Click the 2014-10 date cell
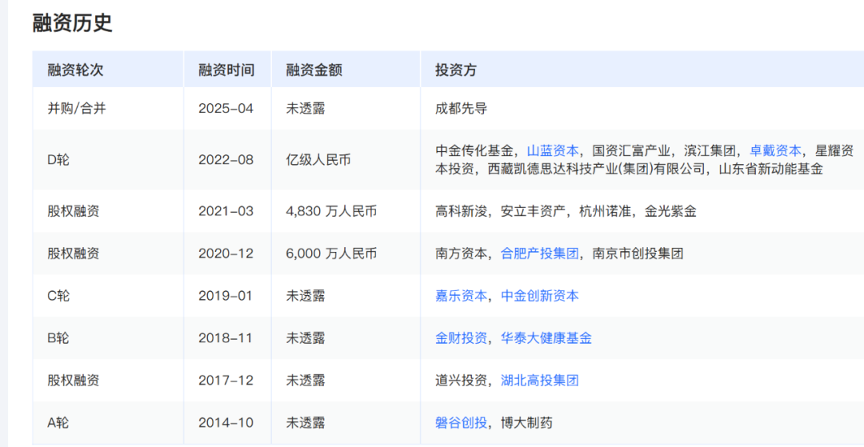The height and width of the screenshot is (447, 864). (x=226, y=423)
